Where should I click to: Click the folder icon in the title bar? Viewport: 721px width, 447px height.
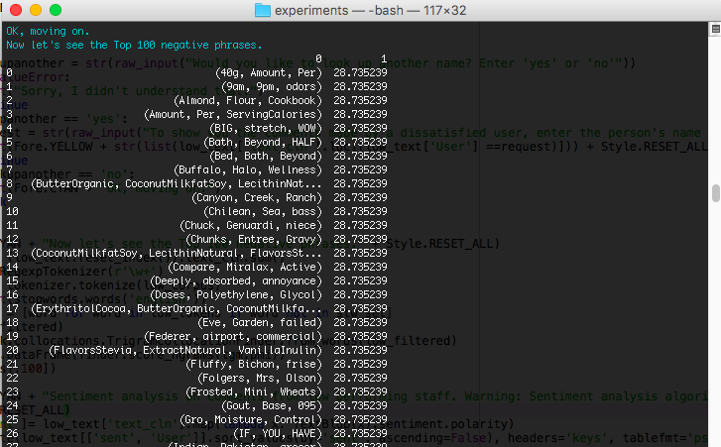tap(263, 10)
